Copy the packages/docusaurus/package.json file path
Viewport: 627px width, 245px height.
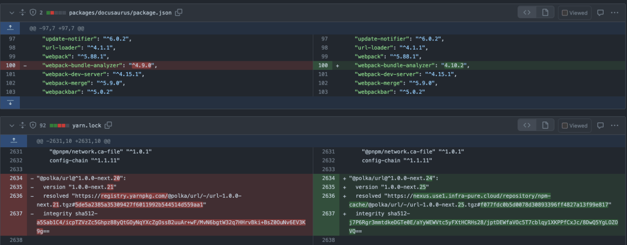[x=179, y=13]
